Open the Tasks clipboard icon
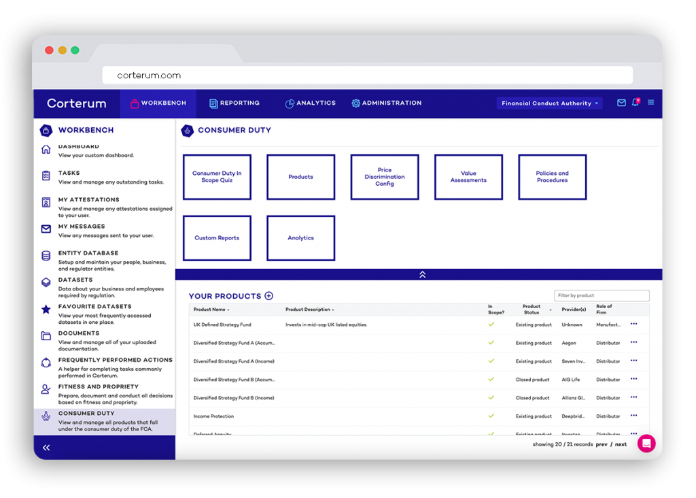 [x=46, y=176]
